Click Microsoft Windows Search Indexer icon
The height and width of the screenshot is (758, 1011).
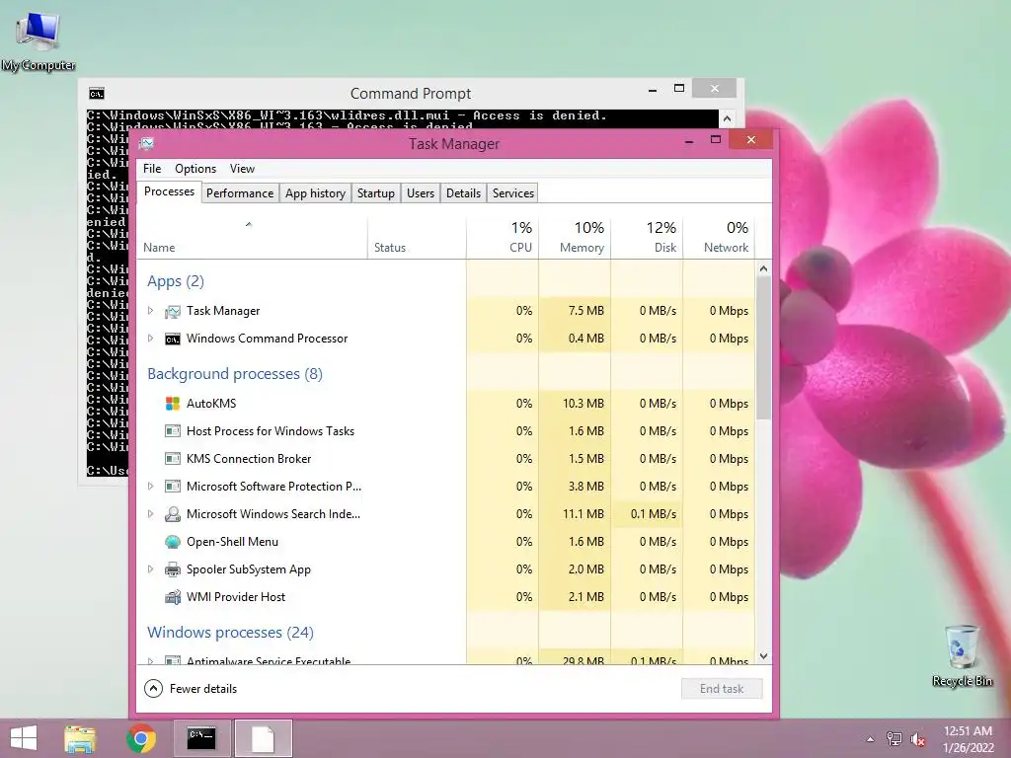(x=172, y=514)
